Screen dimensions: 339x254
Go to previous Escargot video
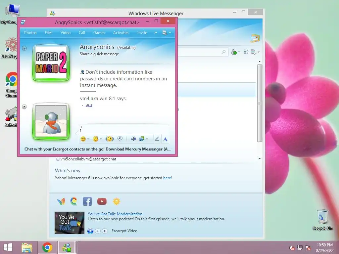[98, 231]
